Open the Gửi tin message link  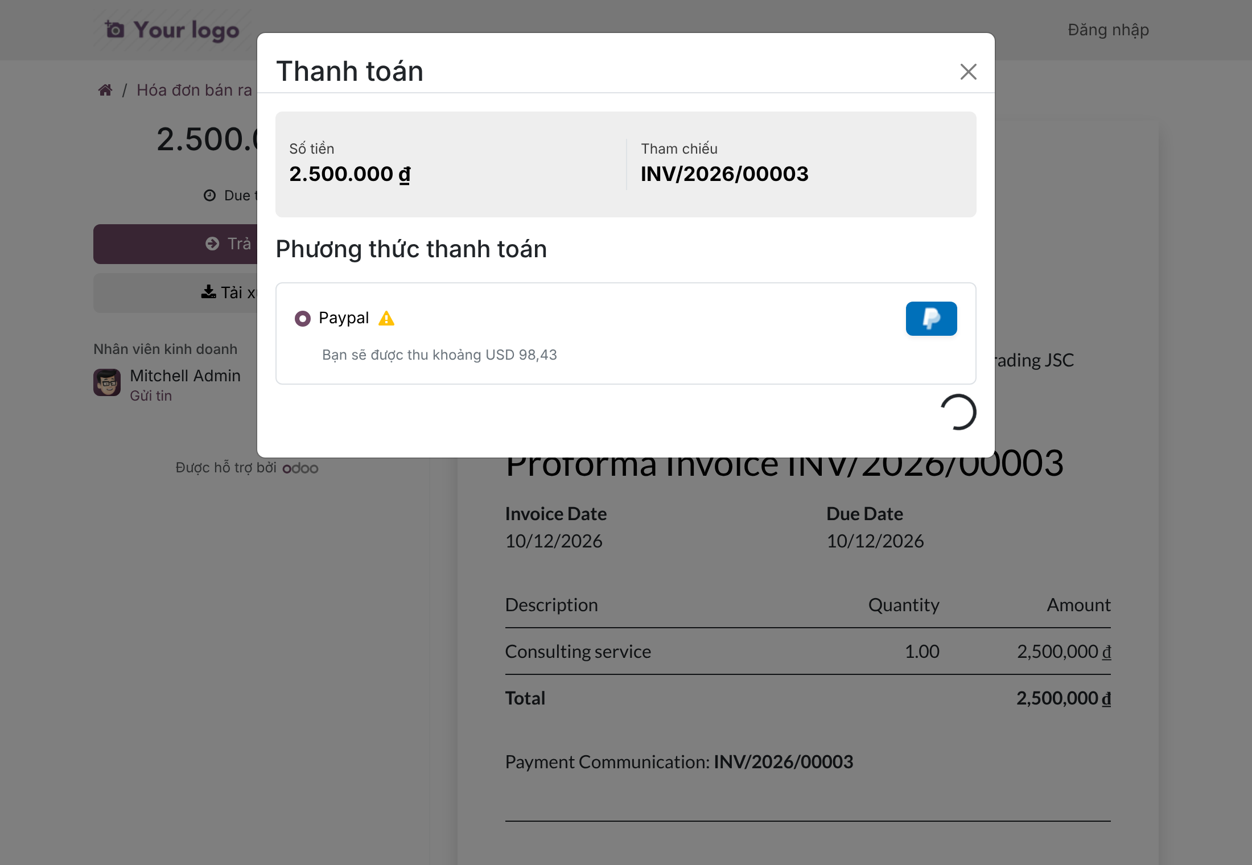point(151,396)
